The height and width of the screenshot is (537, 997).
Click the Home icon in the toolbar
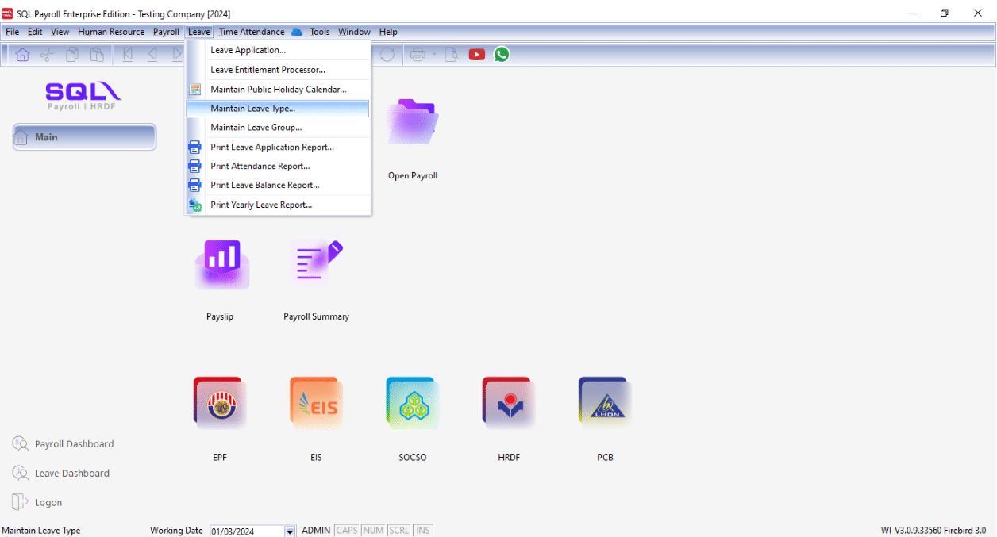(x=22, y=55)
